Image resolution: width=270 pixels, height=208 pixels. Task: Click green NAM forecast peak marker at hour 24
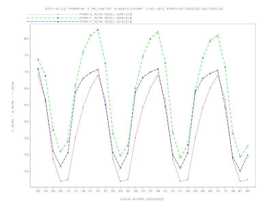[98, 30]
